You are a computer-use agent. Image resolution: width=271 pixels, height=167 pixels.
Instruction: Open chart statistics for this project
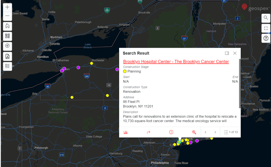coord(126,132)
